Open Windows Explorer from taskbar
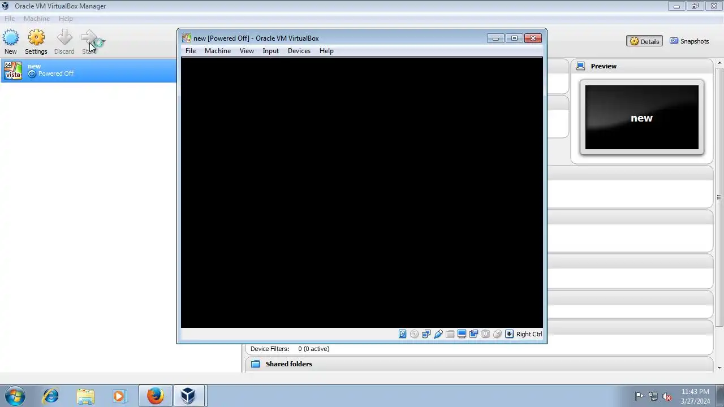The image size is (724, 407). point(85,396)
